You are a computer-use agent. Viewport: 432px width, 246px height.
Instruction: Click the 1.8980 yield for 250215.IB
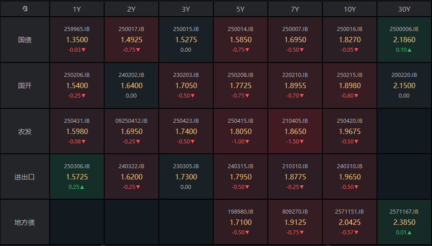coord(349,85)
